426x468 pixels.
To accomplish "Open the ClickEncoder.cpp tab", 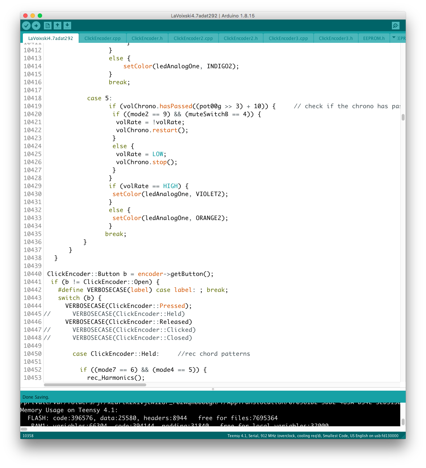I will (103, 38).
